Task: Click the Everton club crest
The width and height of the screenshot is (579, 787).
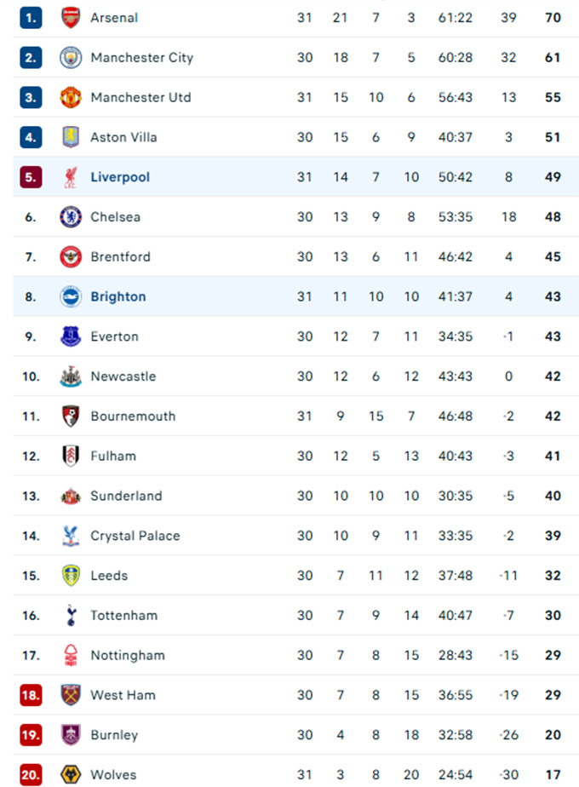Action: (71, 336)
